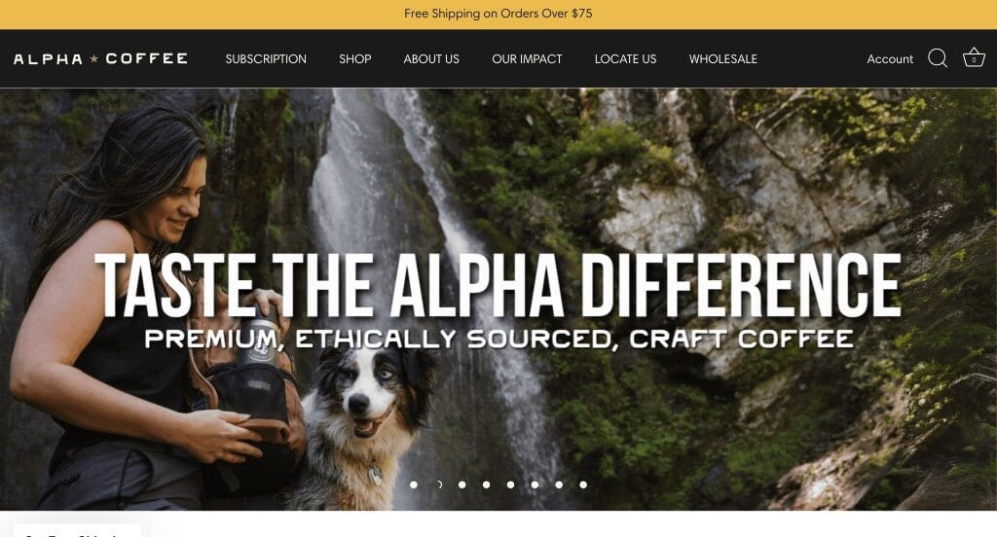Select the fifth slideshow dot
This screenshot has width=997, height=537.
(510, 484)
